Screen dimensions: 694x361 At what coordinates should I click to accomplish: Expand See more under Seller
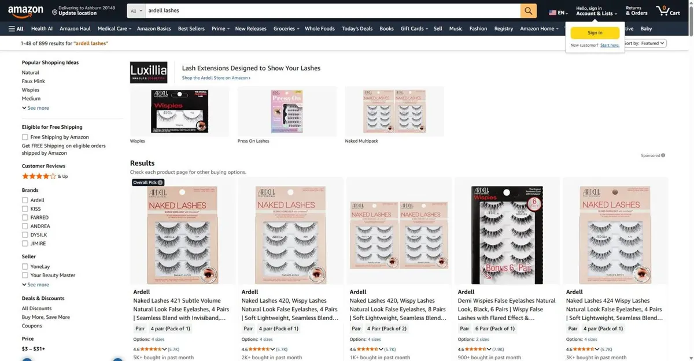pos(35,285)
